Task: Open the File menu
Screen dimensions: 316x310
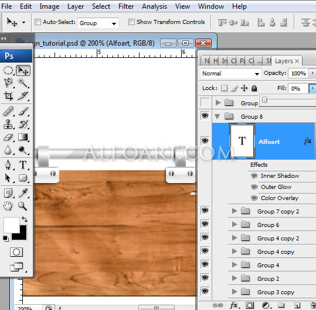Action: pos(6,6)
